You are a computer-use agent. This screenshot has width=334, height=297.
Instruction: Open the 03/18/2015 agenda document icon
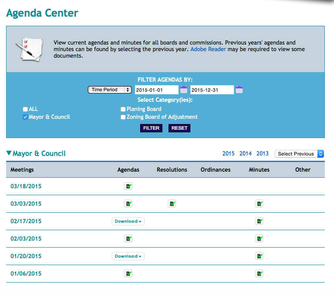128,186
